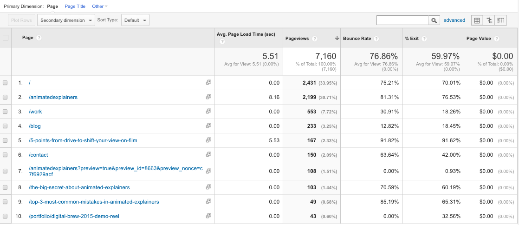Viewport: 519px width, 225px height.
Task: Open help icon next to Bounce Rate
Action: (376, 39)
